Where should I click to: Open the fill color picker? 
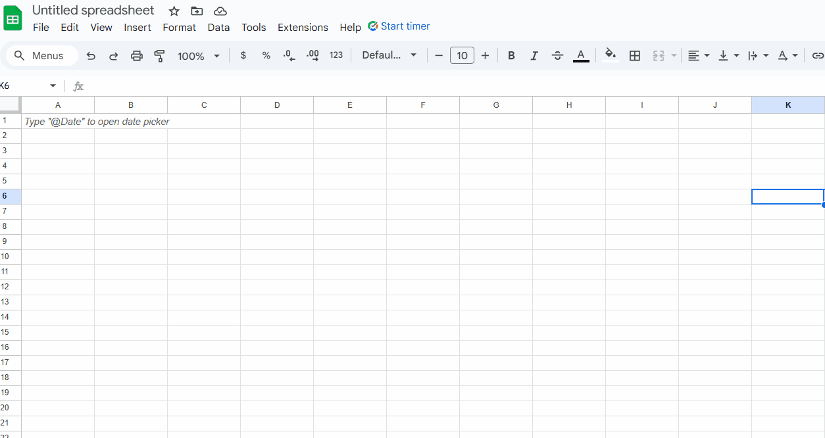(611, 55)
